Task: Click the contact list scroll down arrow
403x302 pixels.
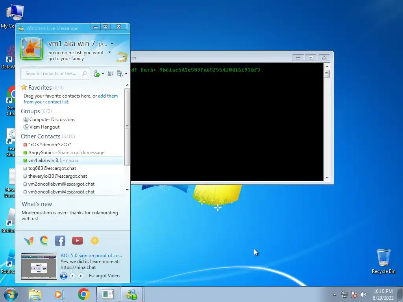Action: coord(127,190)
